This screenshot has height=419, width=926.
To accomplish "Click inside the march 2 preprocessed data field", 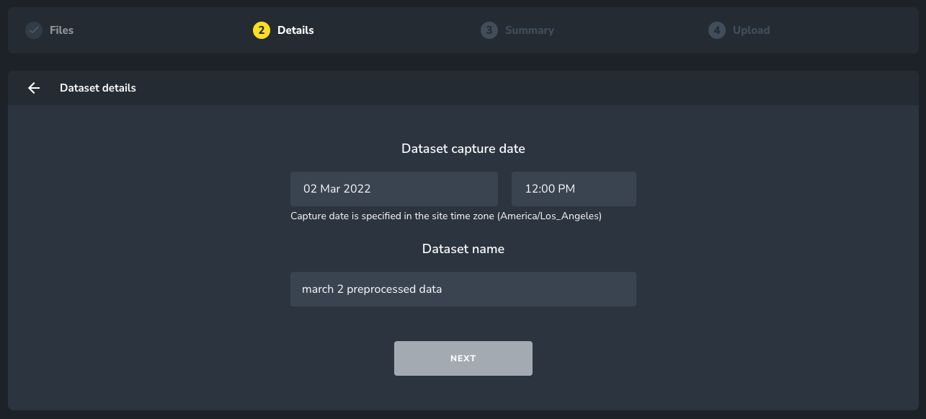I will tap(463, 288).
